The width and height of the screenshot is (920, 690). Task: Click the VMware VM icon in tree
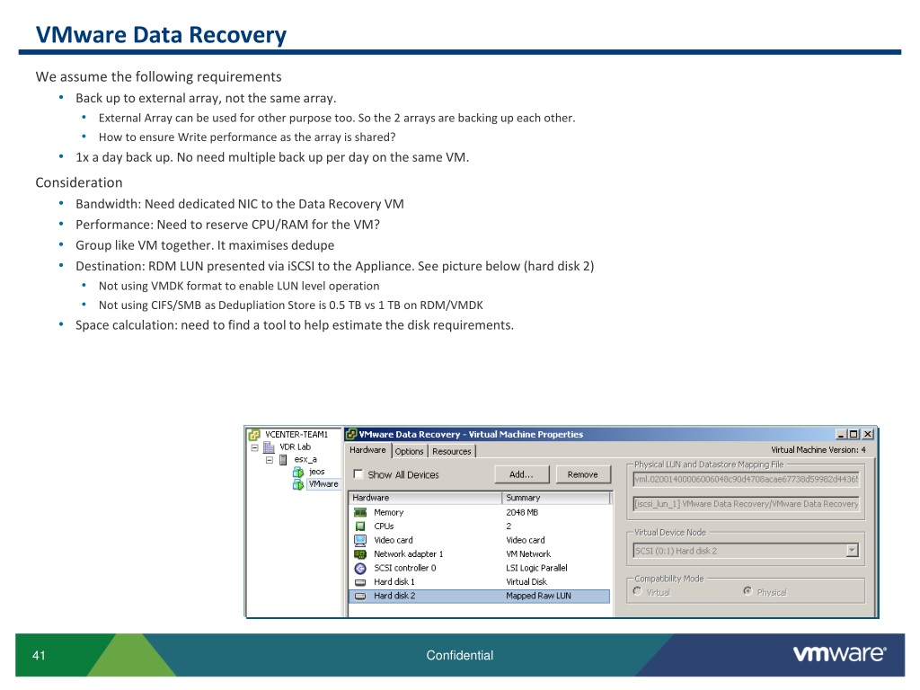[x=298, y=484]
